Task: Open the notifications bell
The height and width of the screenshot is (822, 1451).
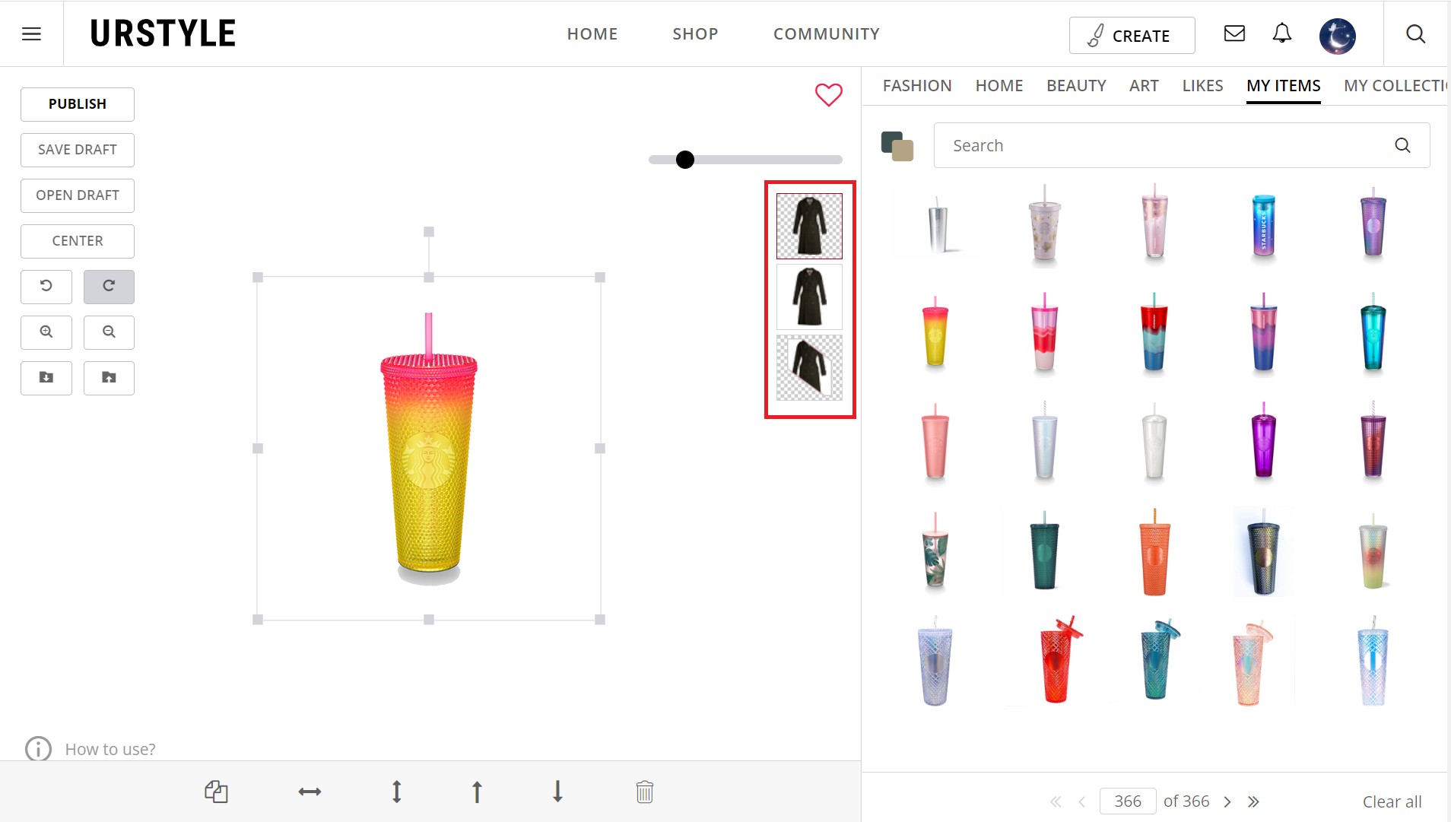Action: [1282, 33]
